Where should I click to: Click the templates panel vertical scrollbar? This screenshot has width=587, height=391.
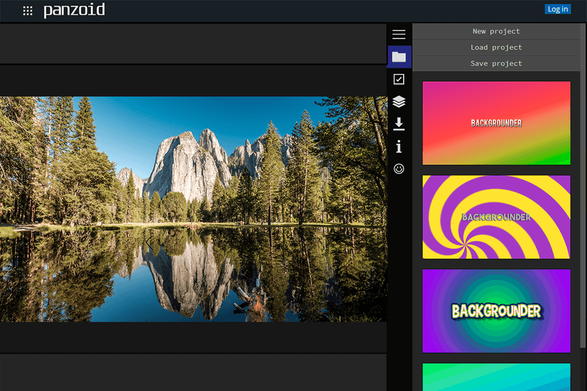pos(583,208)
